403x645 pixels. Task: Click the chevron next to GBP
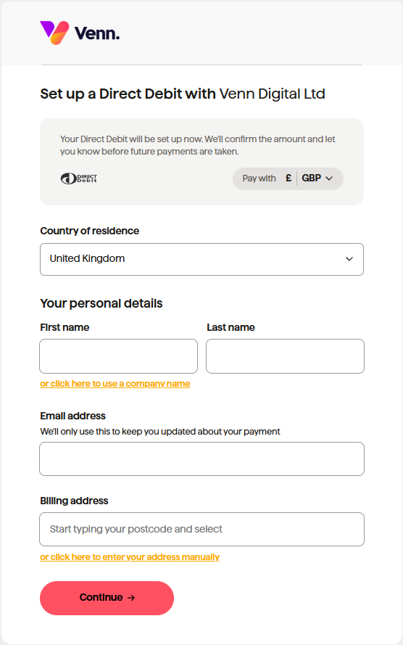[x=329, y=178]
